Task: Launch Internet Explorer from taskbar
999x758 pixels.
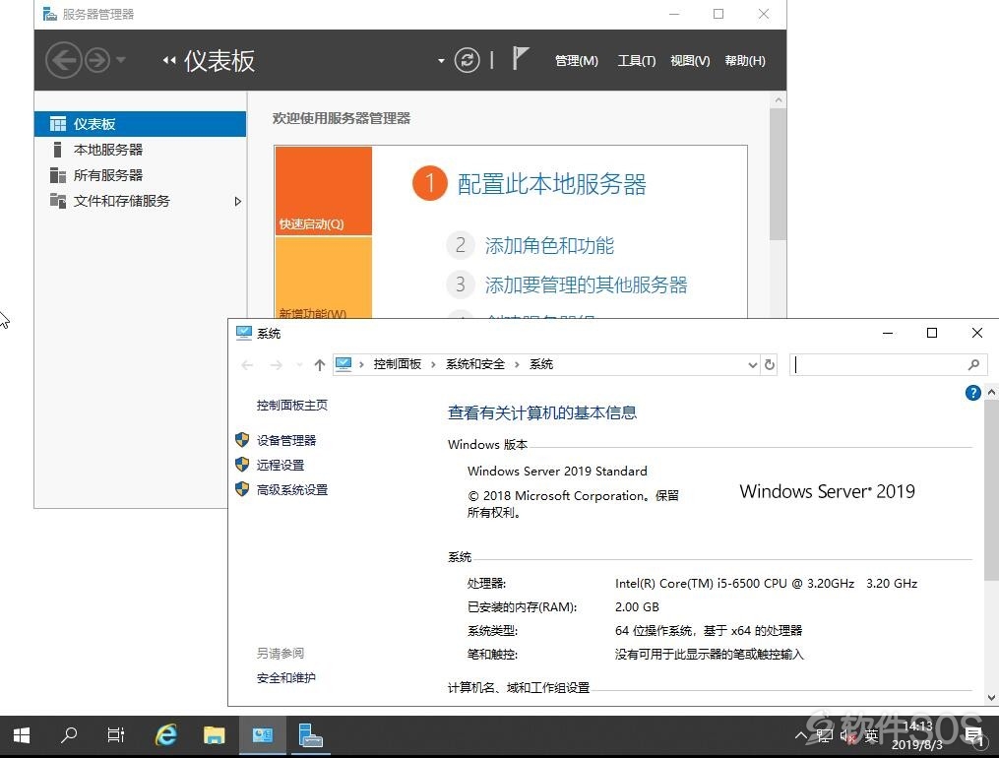Action: [x=166, y=735]
